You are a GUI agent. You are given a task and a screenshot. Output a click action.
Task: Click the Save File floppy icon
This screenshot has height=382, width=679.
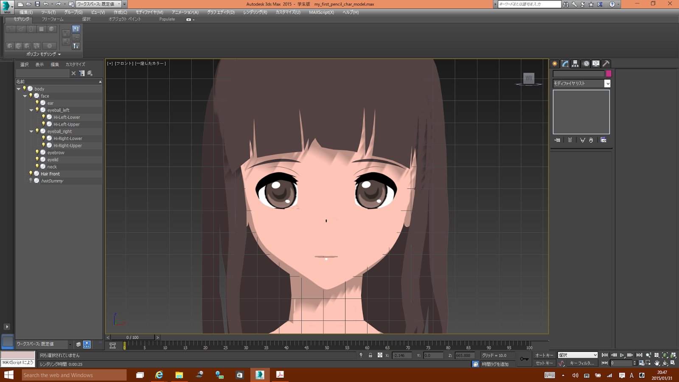[x=37, y=4]
